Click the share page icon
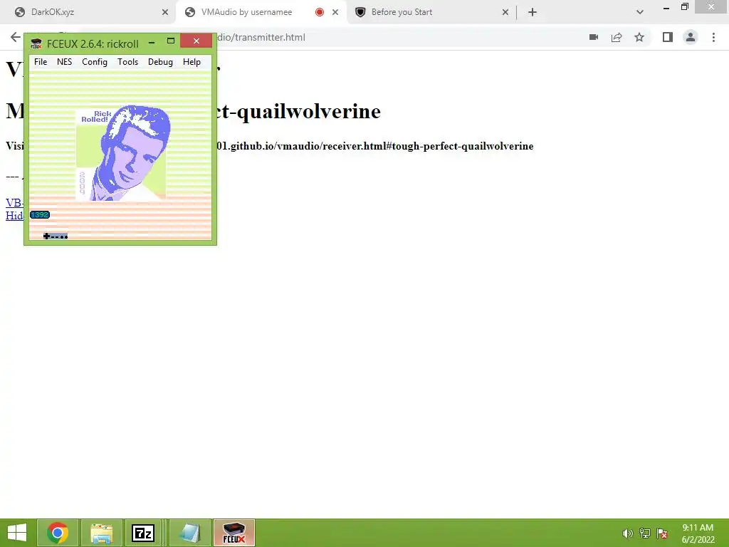729x547 pixels. pyautogui.click(x=617, y=37)
